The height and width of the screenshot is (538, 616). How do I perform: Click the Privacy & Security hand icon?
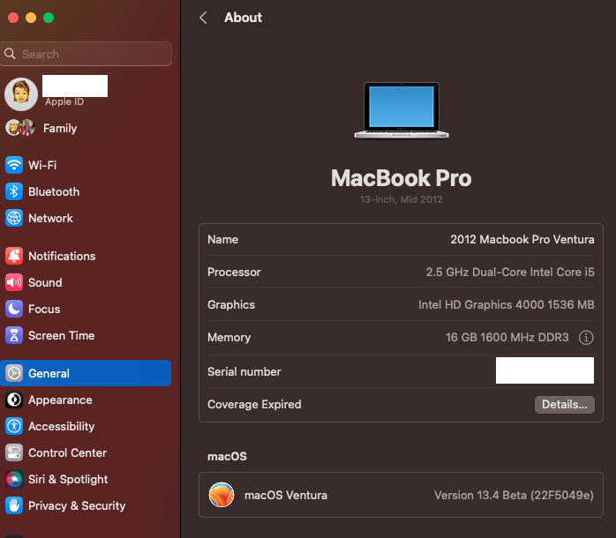coord(14,505)
